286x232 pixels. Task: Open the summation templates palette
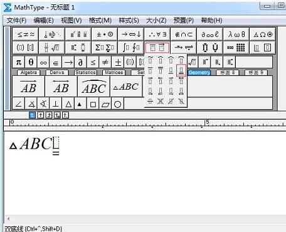point(105,48)
